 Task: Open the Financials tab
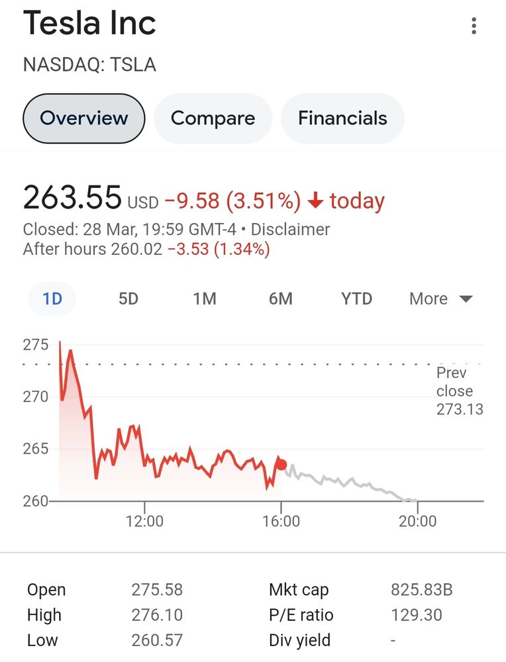(342, 118)
